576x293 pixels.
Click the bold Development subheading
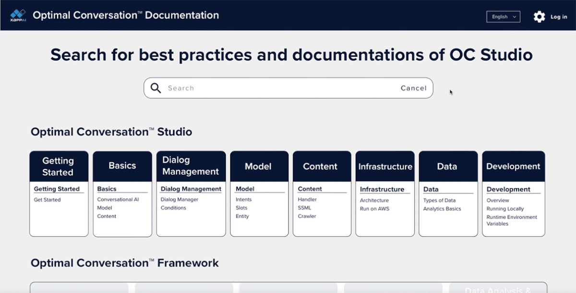pyautogui.click(x=508, y=190)
